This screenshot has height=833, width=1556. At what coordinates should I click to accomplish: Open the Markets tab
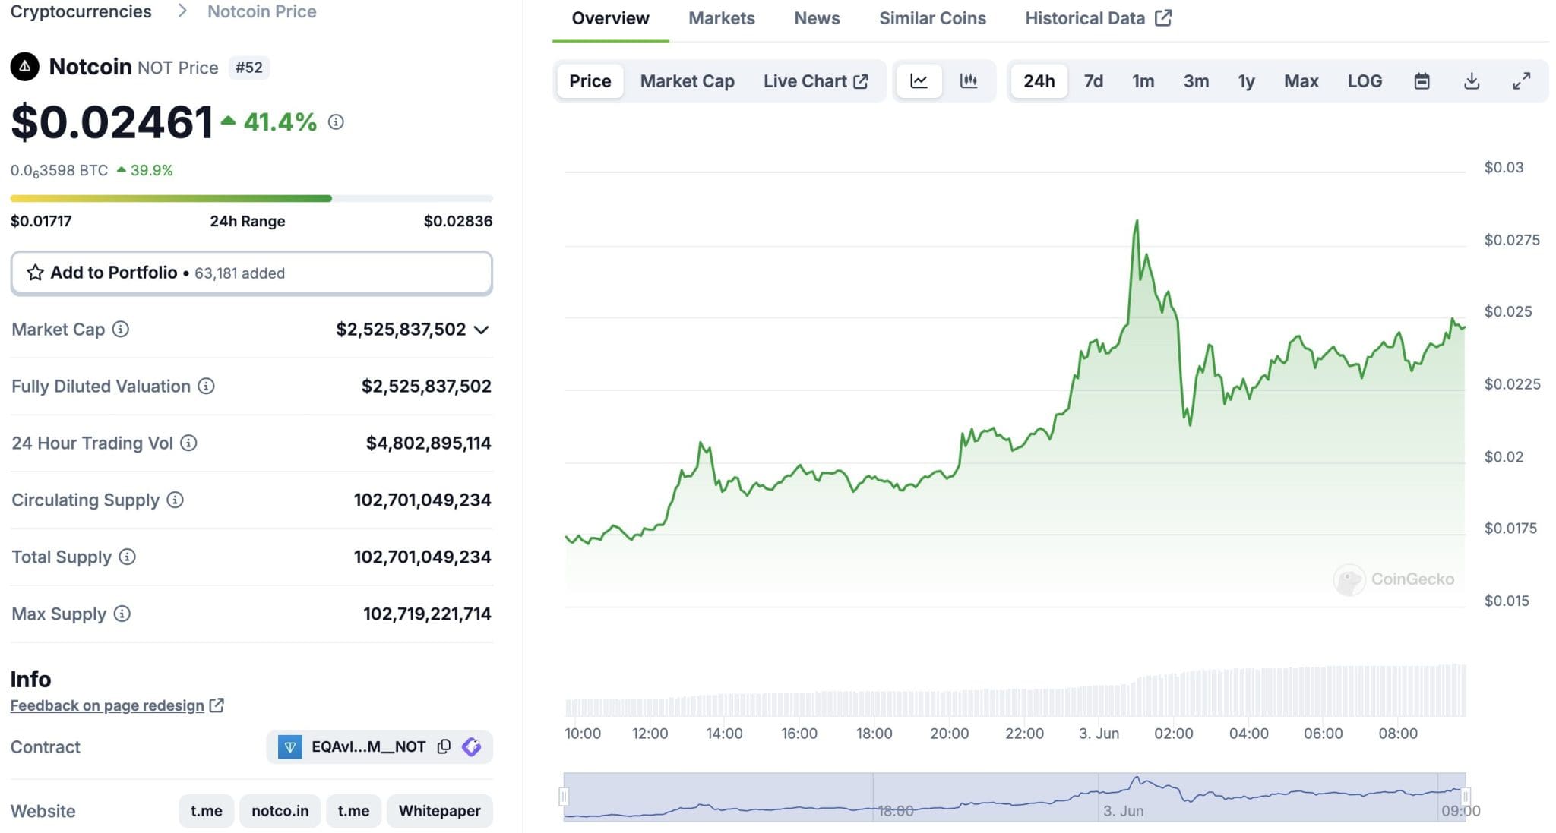[x=721, y=18]
